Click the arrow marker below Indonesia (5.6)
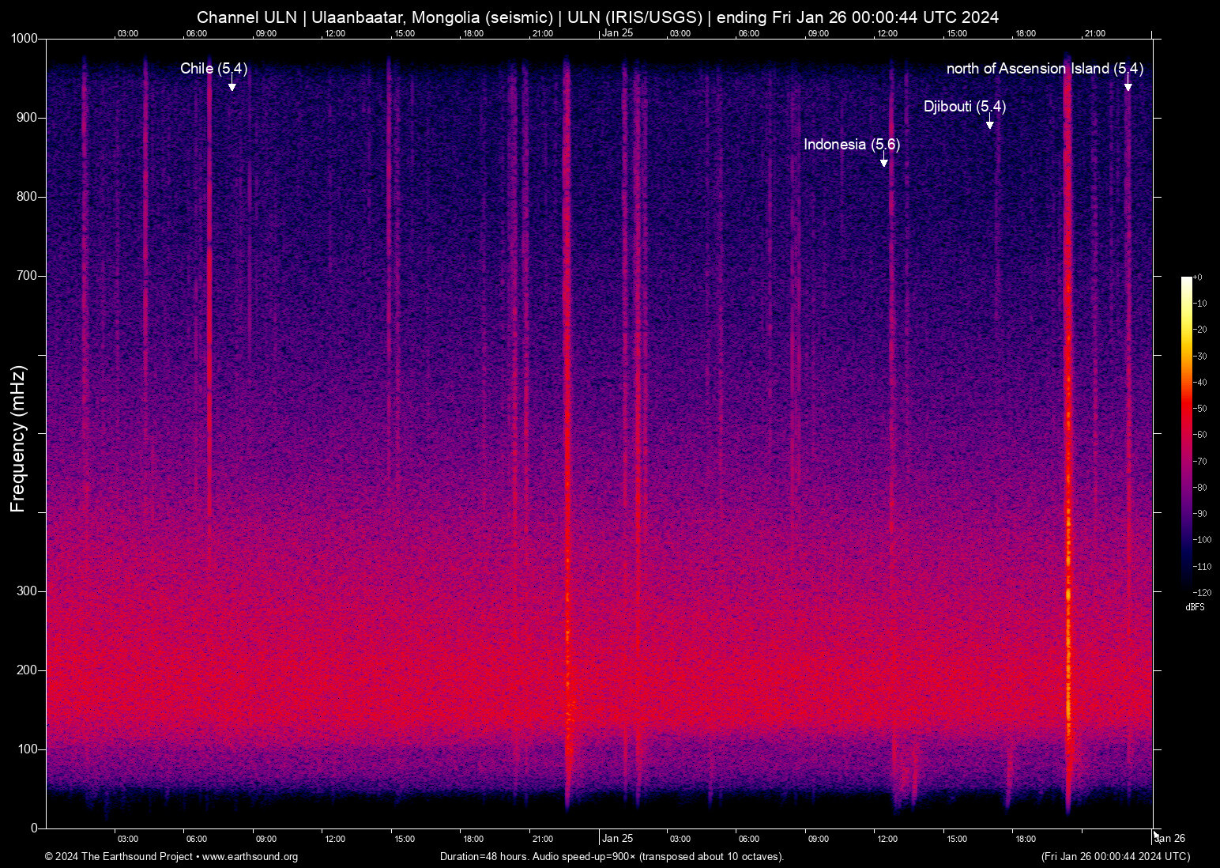Image resolution: width=1220 pixels, height=868 pixels. tap(884, 161)
